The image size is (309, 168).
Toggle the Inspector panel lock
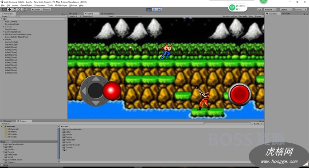pos(304,14)
